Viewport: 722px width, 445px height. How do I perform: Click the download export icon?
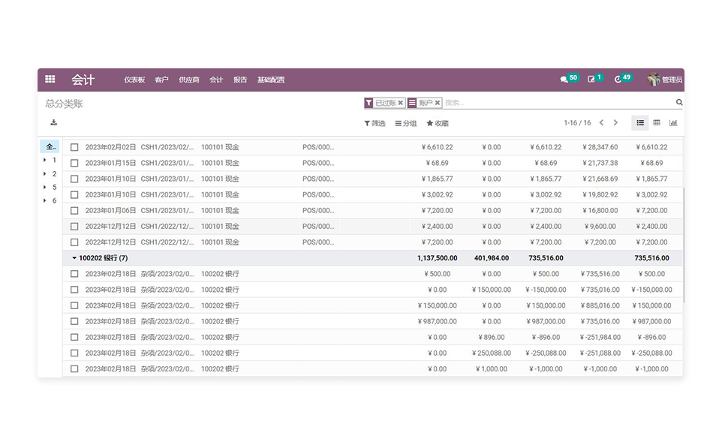53,122
